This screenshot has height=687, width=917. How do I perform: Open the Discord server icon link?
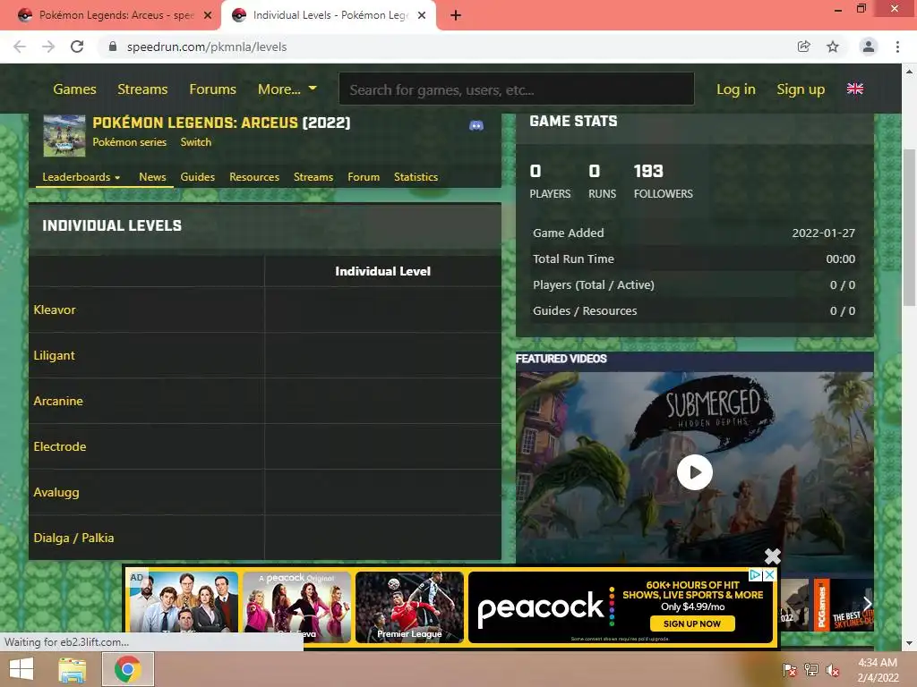476,125
